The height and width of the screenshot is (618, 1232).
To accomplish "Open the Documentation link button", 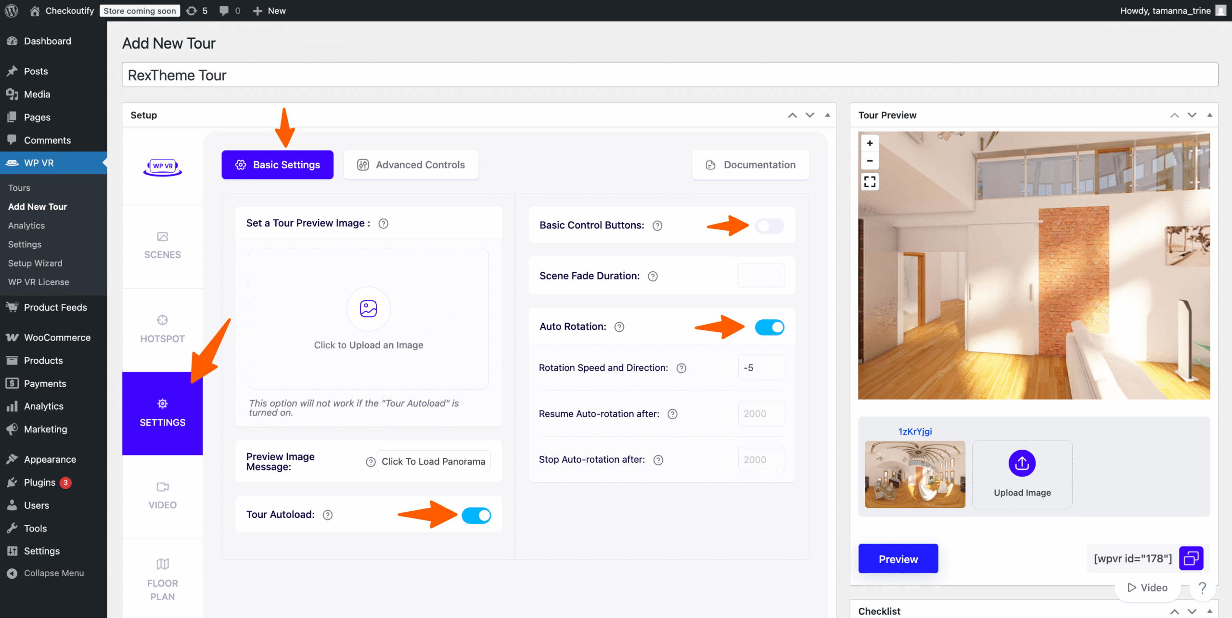I will pyautogui.click(x=750, y=165).
